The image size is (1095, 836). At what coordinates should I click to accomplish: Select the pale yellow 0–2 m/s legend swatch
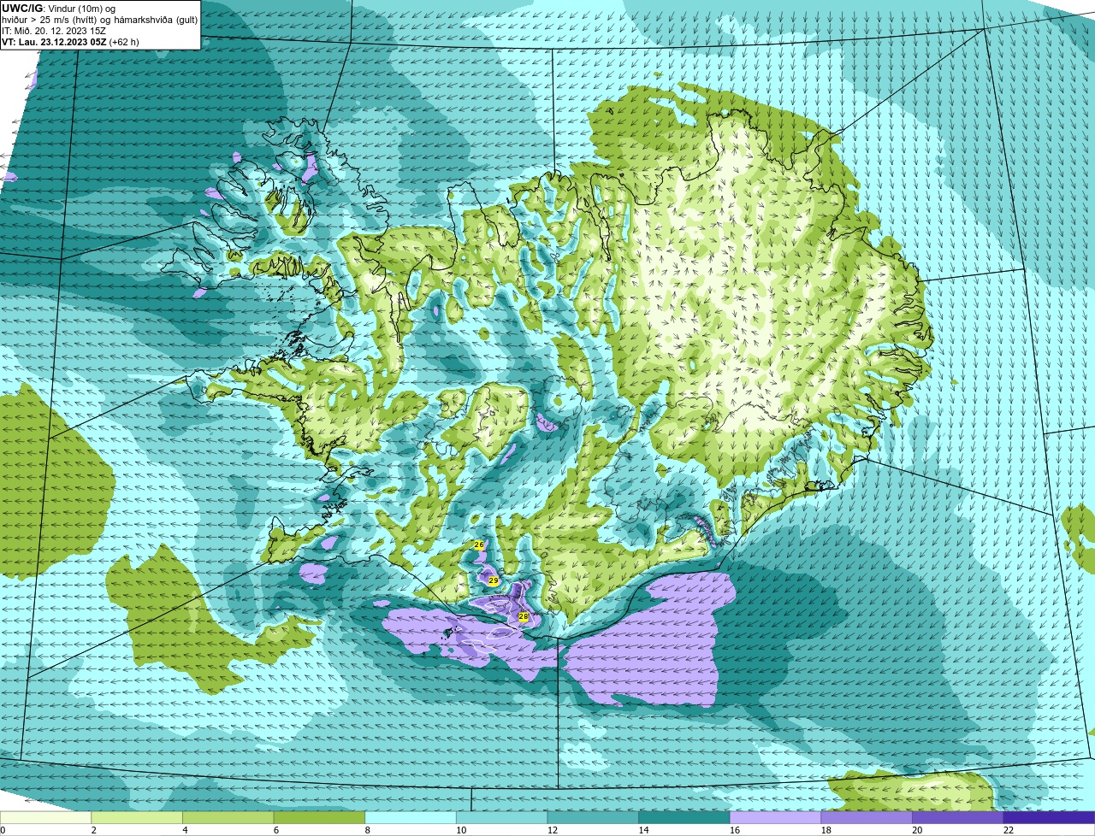(45, 817)
